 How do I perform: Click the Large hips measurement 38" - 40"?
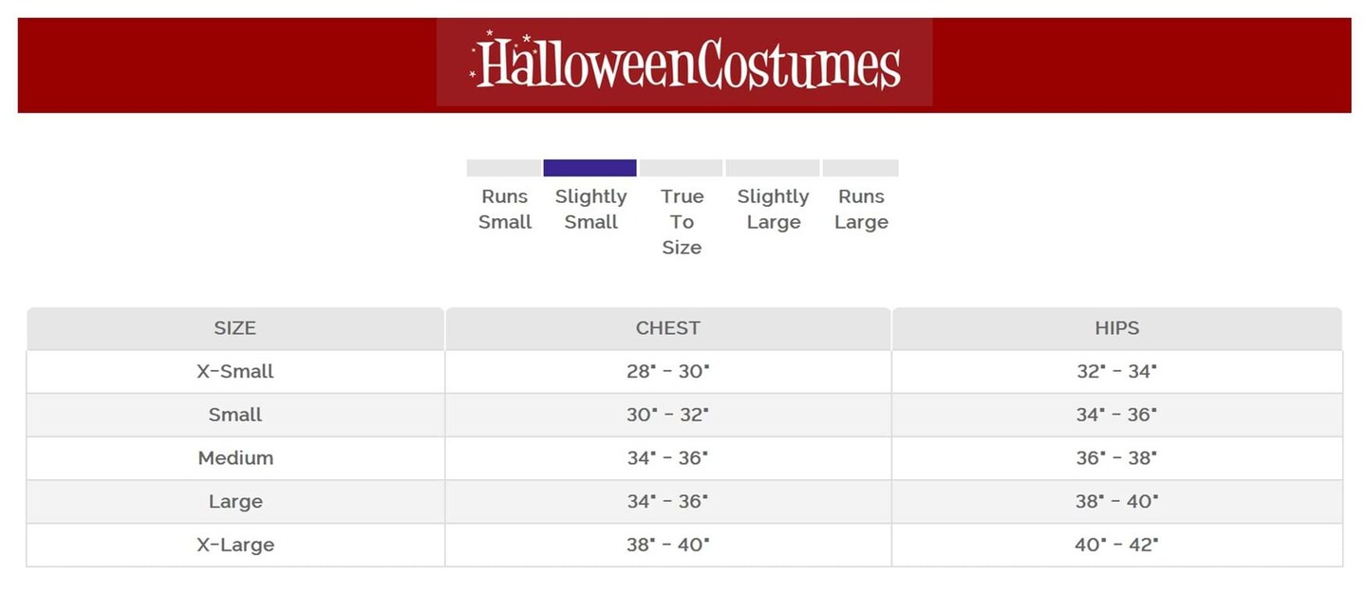point(1116,502)
